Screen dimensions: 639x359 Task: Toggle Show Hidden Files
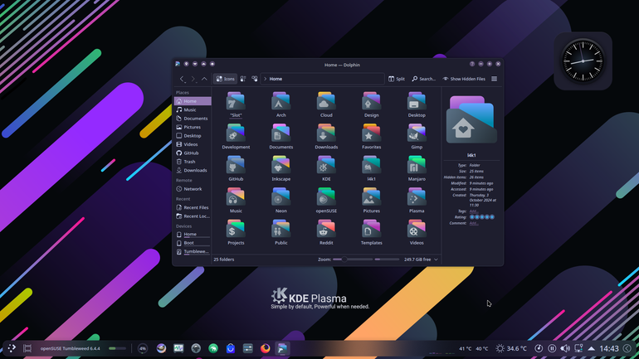pos(464,79)
